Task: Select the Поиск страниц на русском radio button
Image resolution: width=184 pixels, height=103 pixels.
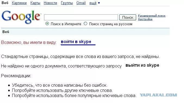Action: pos(85,24)
